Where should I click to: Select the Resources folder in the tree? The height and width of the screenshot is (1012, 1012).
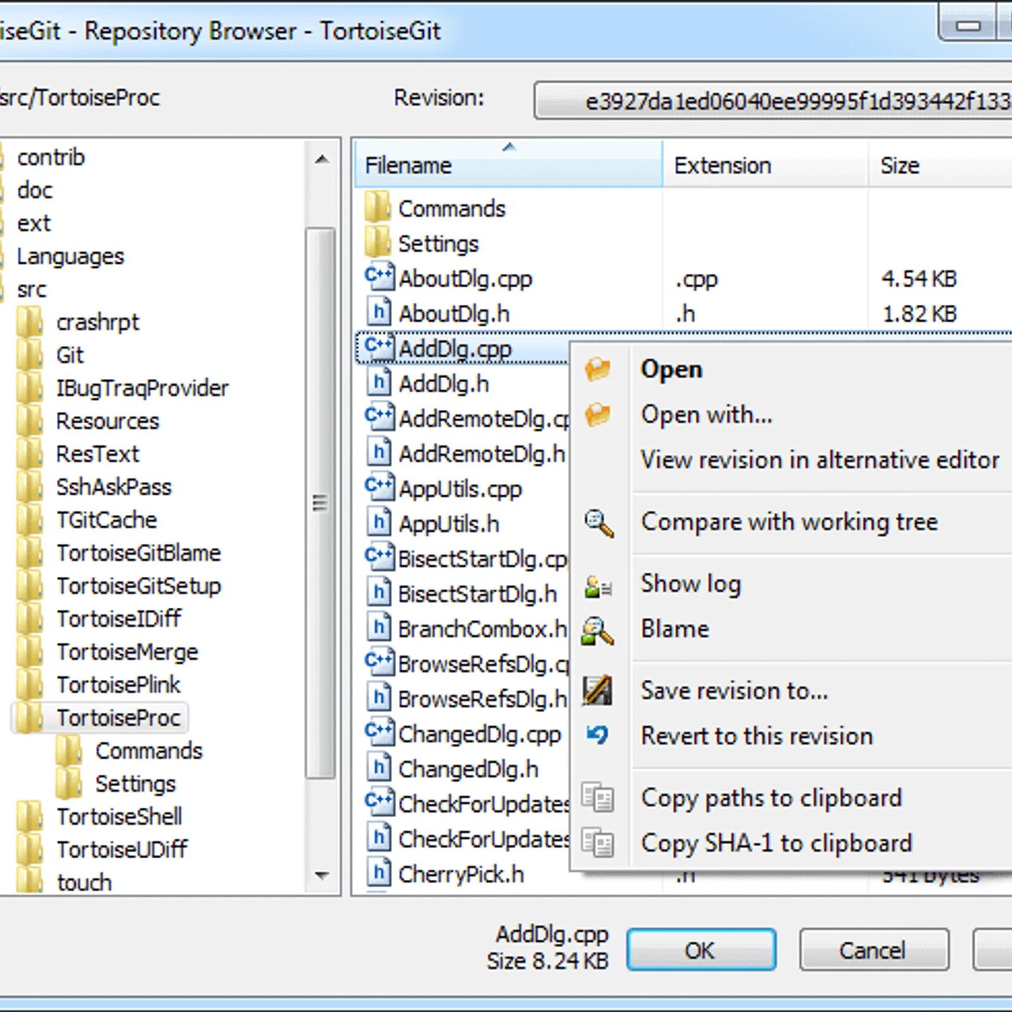coord(108,421)
